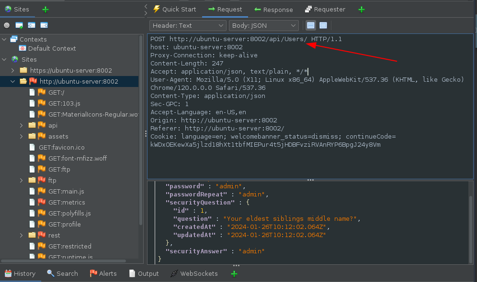Open the Output tab
Screen dimensions: 477x282
[x=144, y=274]
